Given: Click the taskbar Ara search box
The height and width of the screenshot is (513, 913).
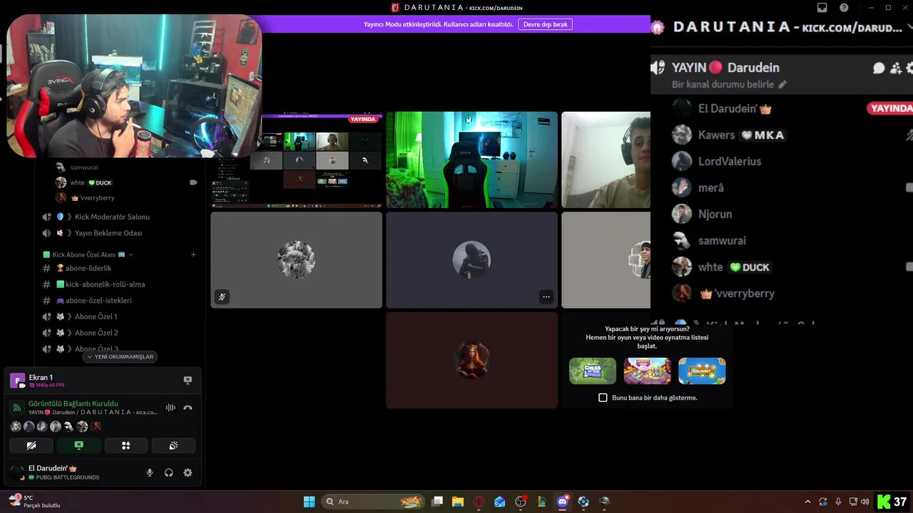Looking at the screenshot, I should (x=372, y=502).
